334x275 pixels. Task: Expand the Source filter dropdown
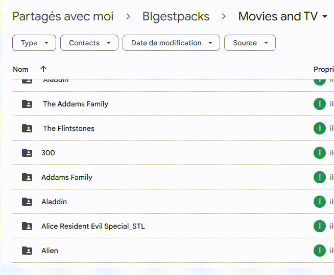click(250, 43)
